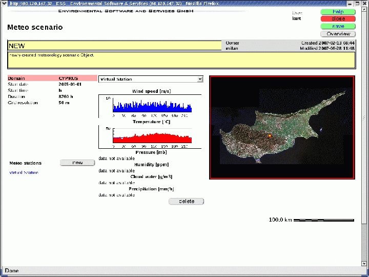Click the Duration label
The image size is (369, 277).
[x=16, y=96]
